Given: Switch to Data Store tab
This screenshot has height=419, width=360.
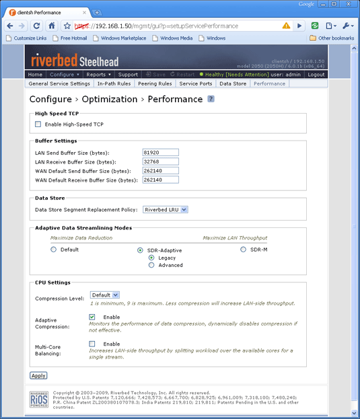Looking at the screenshot, I should 233,83.
